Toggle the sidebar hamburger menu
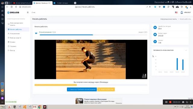The width and height of the screenshot is (193, 109). click(28, 12)
